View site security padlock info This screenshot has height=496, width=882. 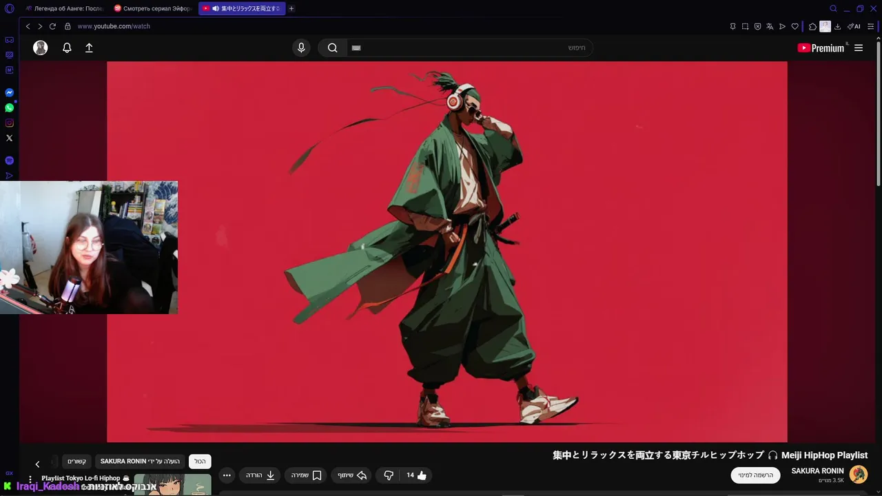[68, 26]
